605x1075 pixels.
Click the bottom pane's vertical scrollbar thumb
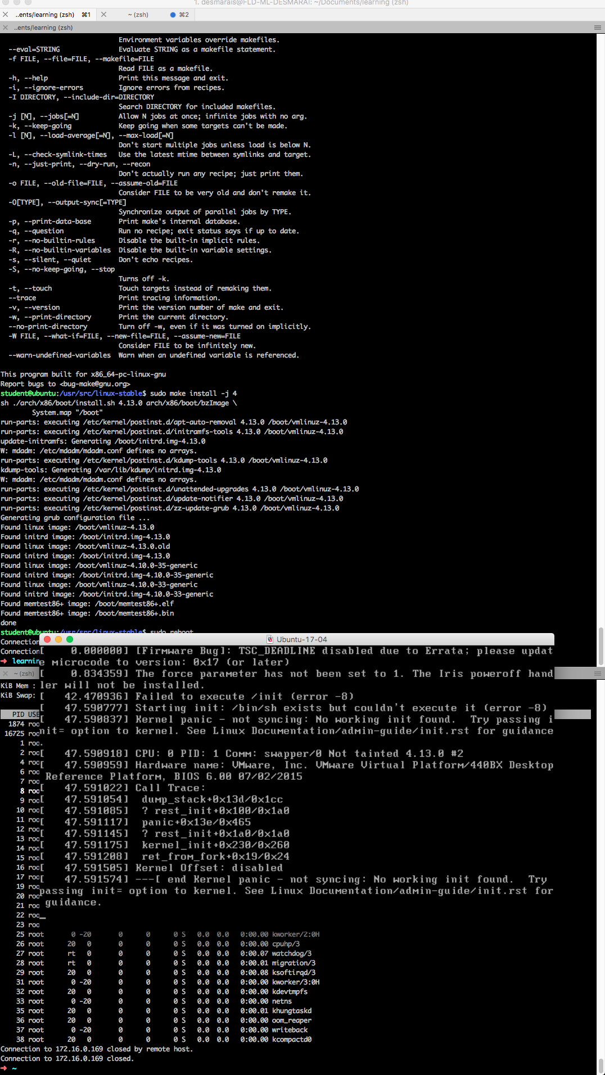click(x=601, y=1066)
